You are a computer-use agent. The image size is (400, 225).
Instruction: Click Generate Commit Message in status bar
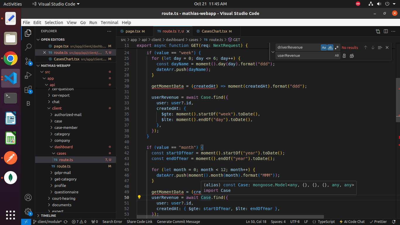pyautogui.click(x=178, y=222)
